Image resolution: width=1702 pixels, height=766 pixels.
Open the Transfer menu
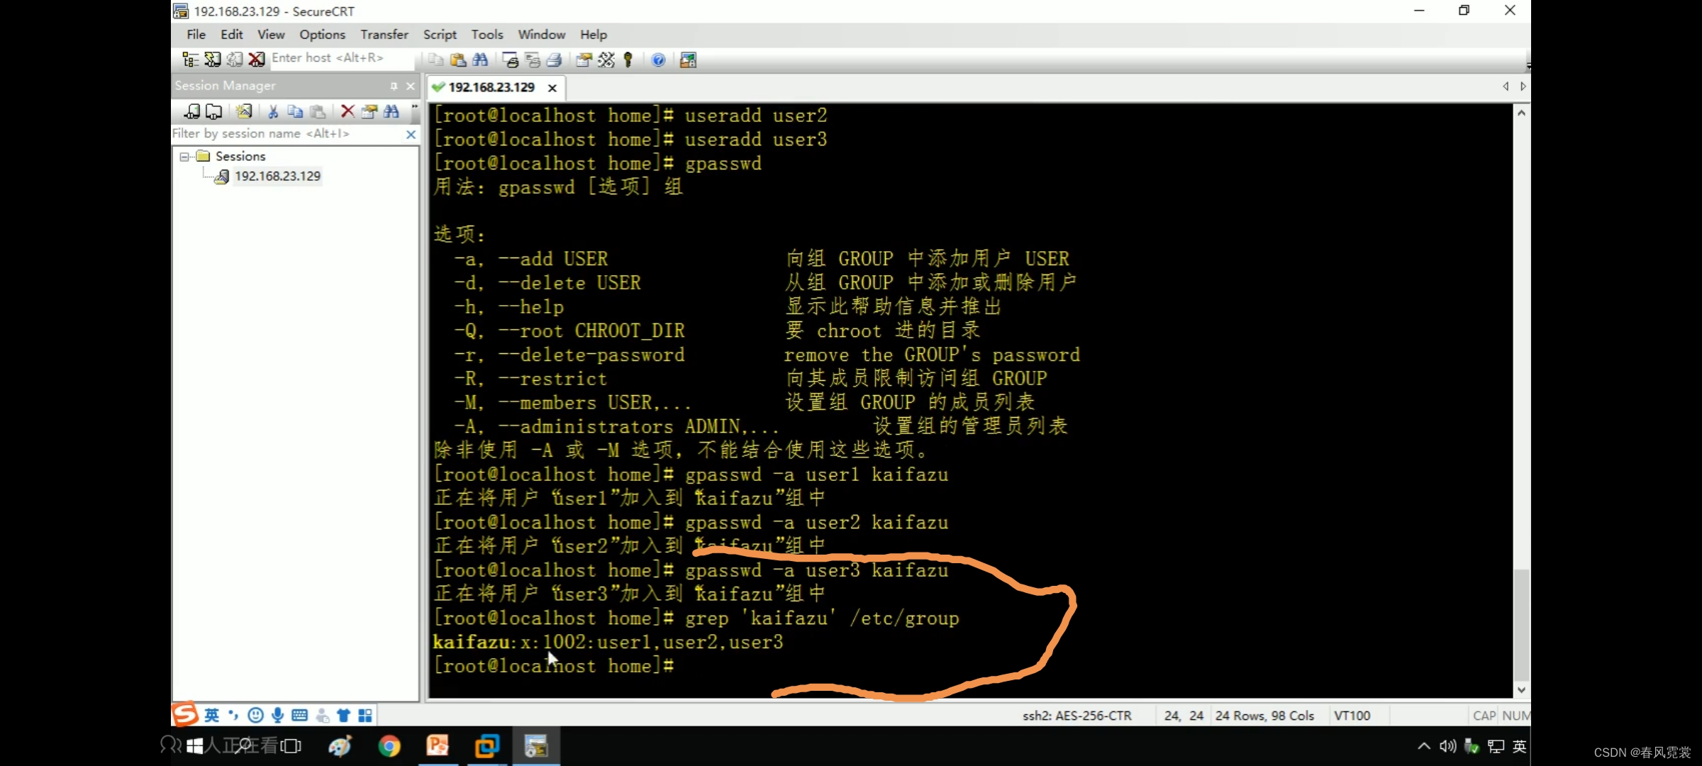click(383, 33)
